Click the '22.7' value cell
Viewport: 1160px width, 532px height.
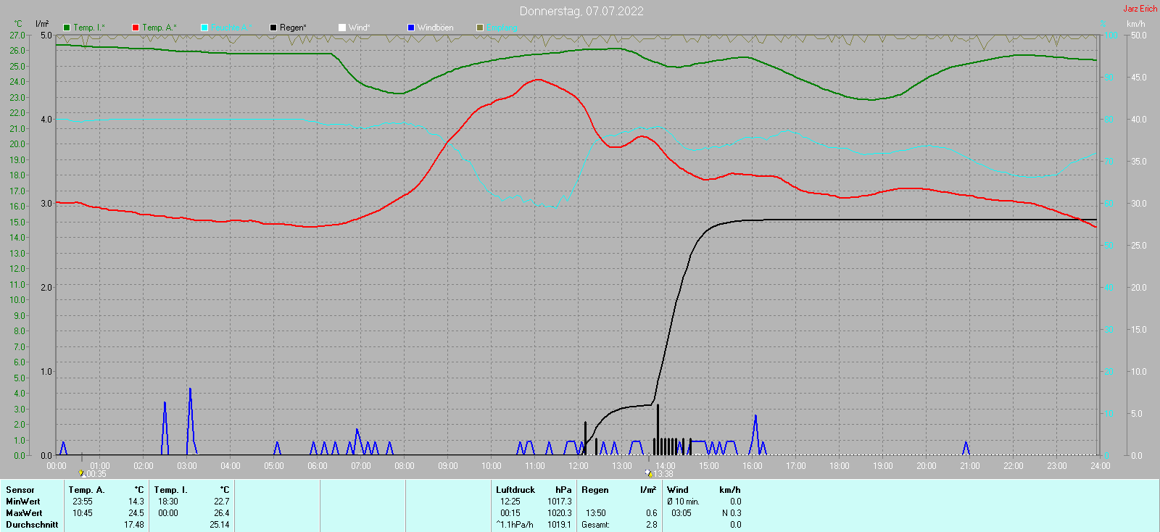[x=222, y=502]
